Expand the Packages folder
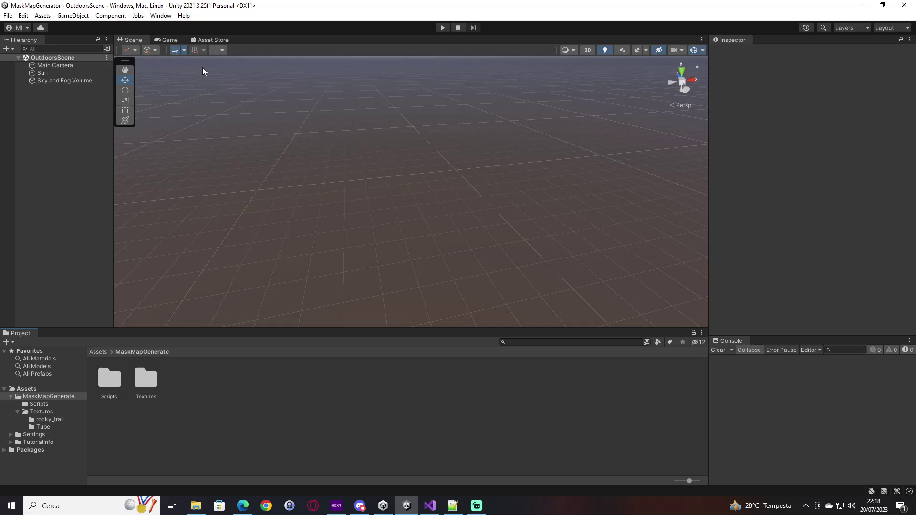Viewport: 916px width, 515px height. (4, 450)
